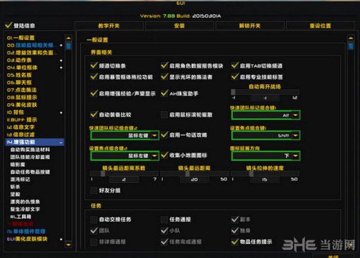Screen dimensions: 360x258
Task: Select 06.聊天框 in the sidebar
Action: (x=19, y=83)
